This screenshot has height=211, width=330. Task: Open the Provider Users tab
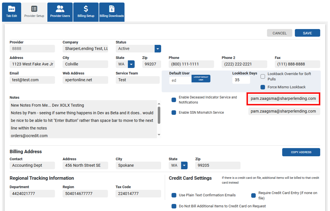[60, 12]
